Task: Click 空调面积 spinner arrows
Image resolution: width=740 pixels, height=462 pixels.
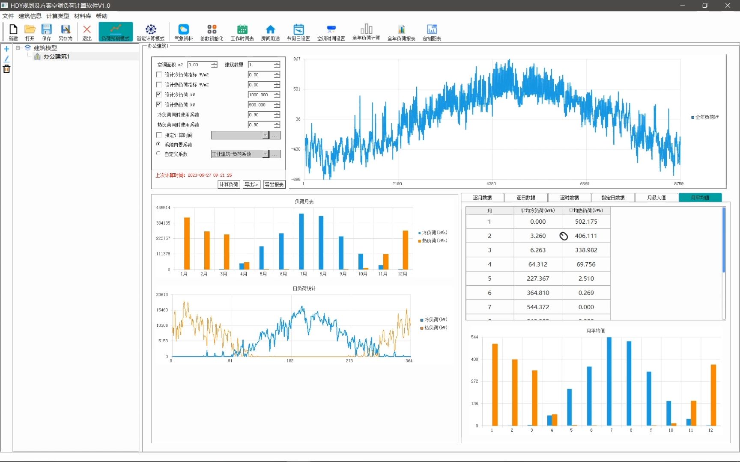Action: coord(214,65)
